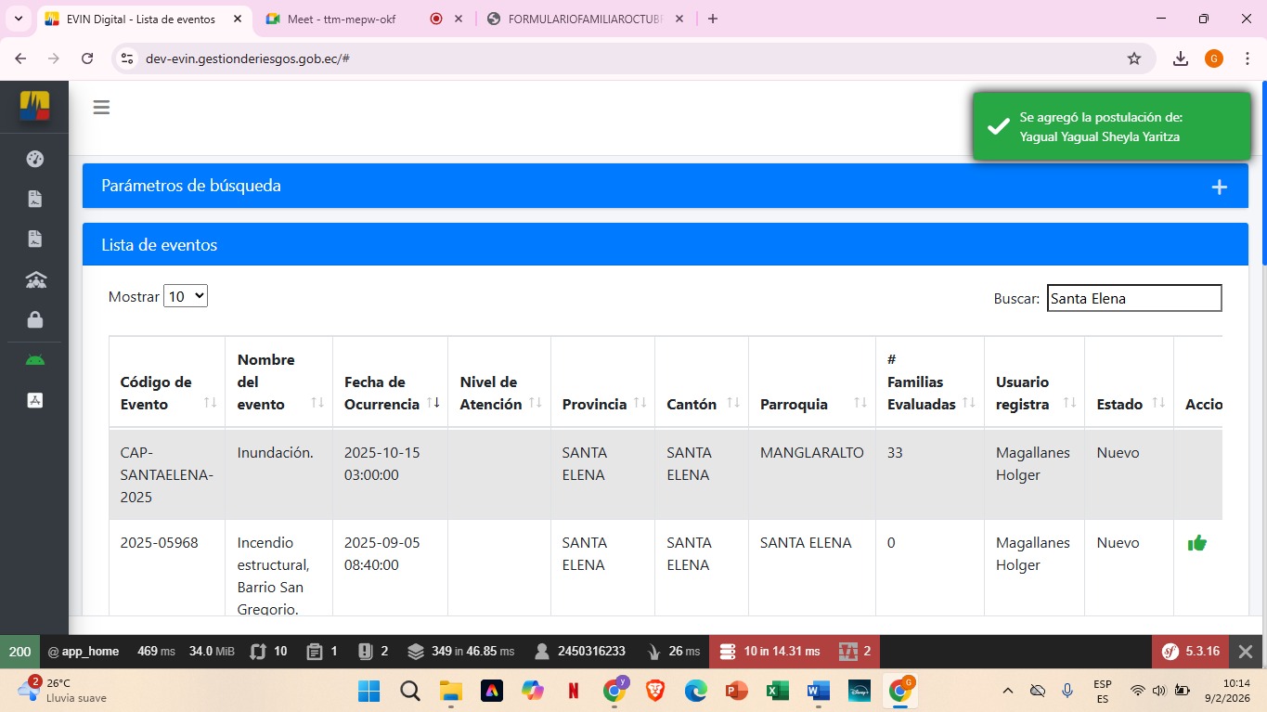Open the padlock security icon in sidebar
The width and height of the screenshot is (1267, 712).
pyautogui.click(x=35, y=320)
